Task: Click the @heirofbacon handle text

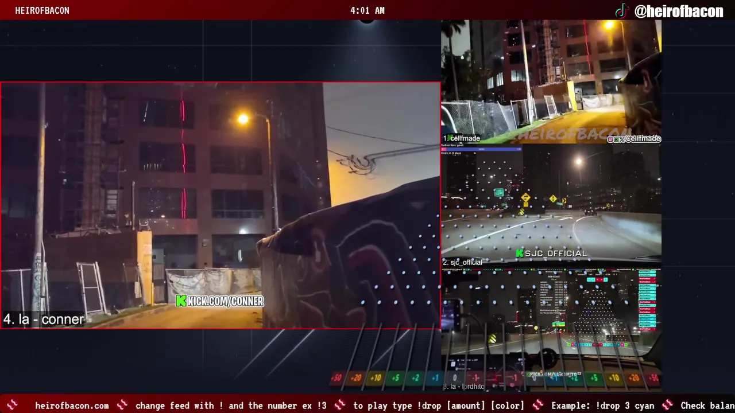Action: [678, 11]
